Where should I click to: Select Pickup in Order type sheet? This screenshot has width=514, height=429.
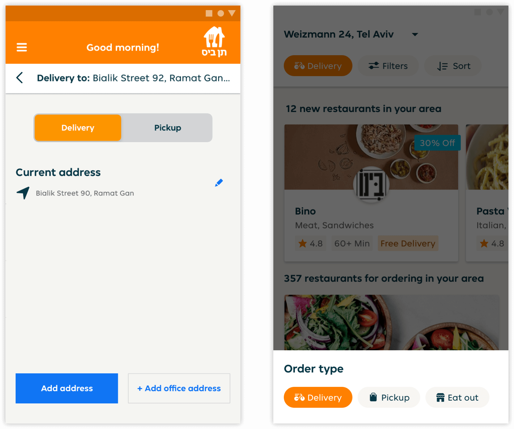point(389,397)
